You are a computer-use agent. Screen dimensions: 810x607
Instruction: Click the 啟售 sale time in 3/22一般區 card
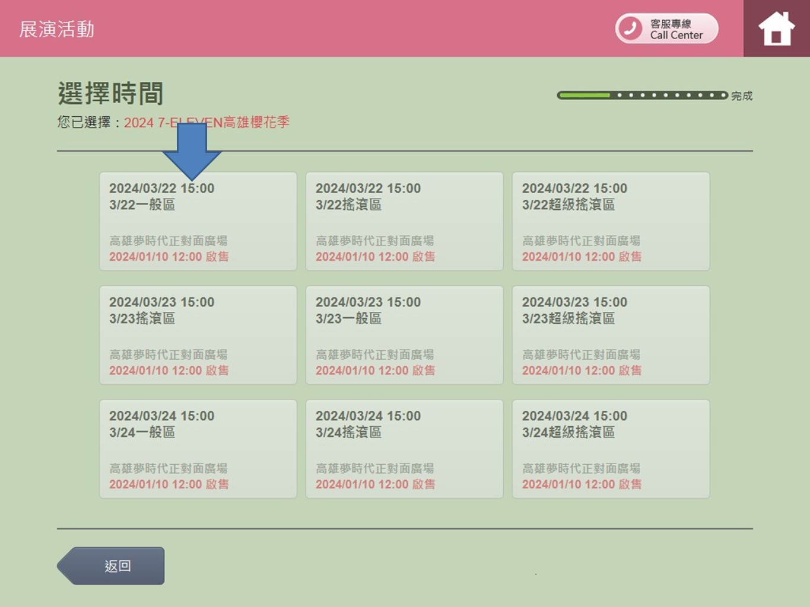169,257
